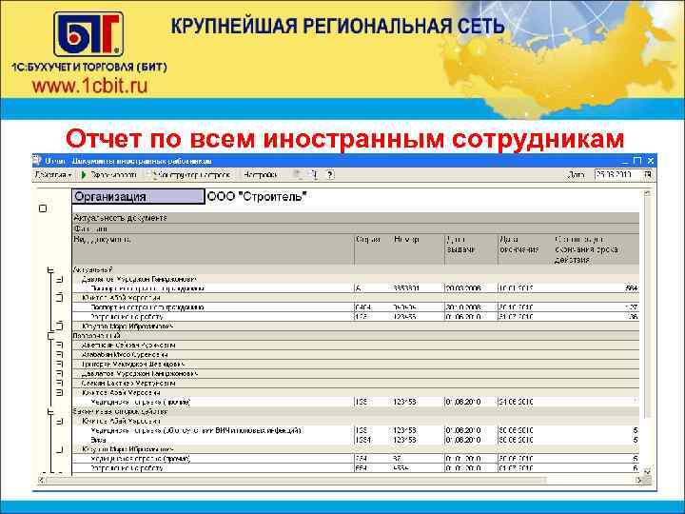685x514 pixels.
Task: Collapse the Организация grouping box
Action: pyautogui.click(x=43, y=208)
